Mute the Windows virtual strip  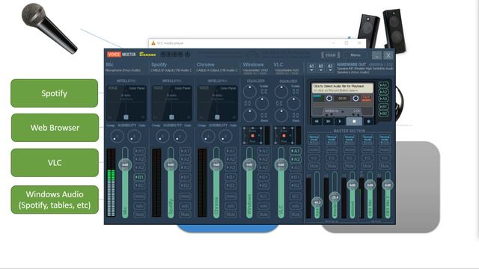(263, 214)
